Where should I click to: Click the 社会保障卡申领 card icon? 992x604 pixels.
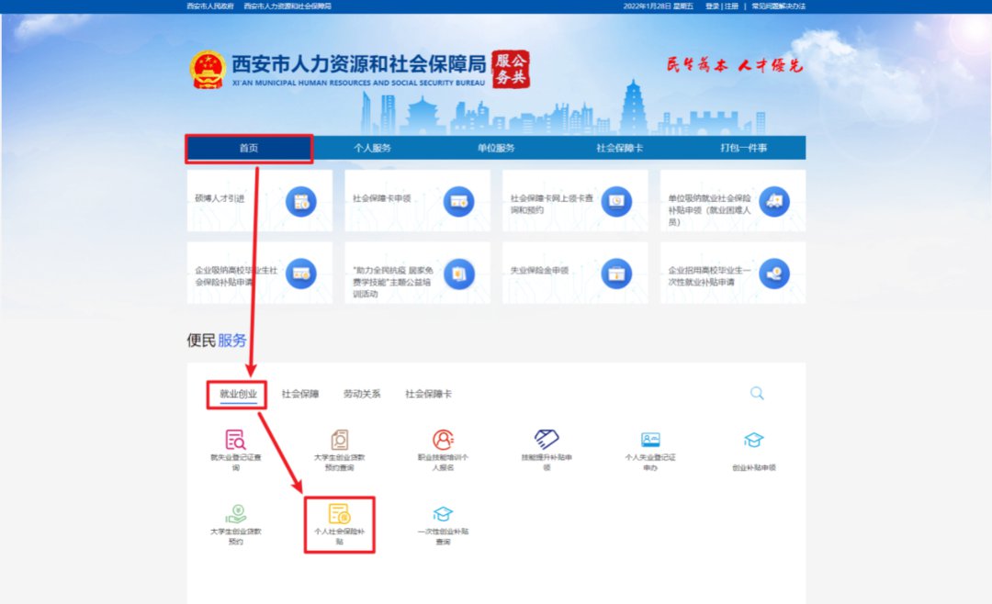pyautogui.click(x=458, y=202)
